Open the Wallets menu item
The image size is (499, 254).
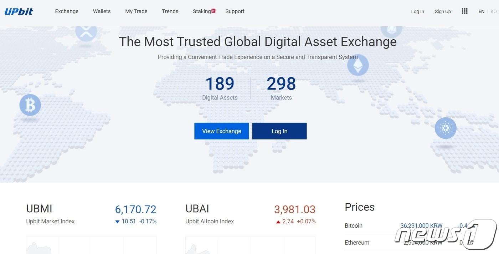pos(102,11)
